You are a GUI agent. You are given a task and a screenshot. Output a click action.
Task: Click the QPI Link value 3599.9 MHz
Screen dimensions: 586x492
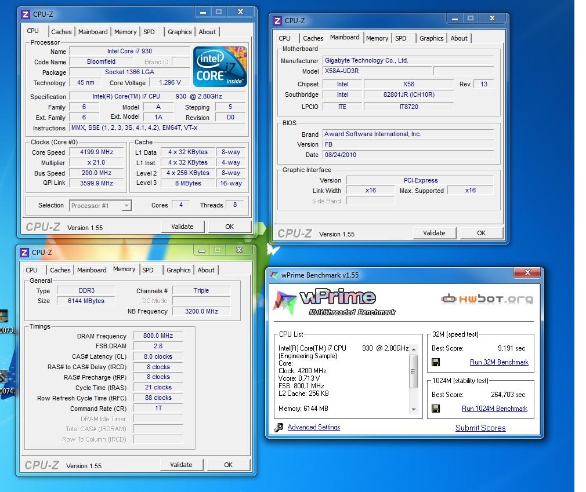click(x=96, y=183)
